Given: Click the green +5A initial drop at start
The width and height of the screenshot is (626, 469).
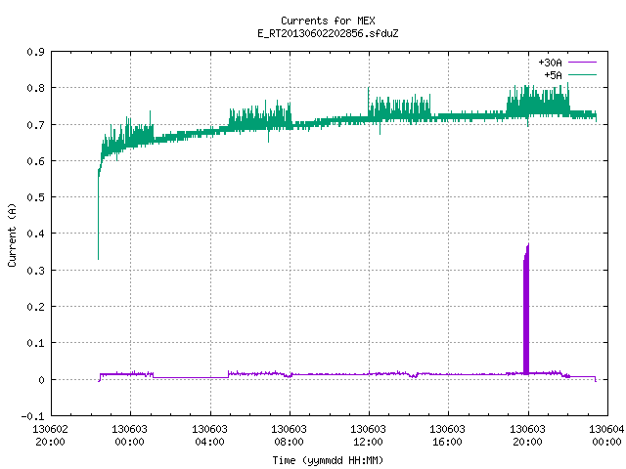Looking at the screenshot, I should click(99, 215).
